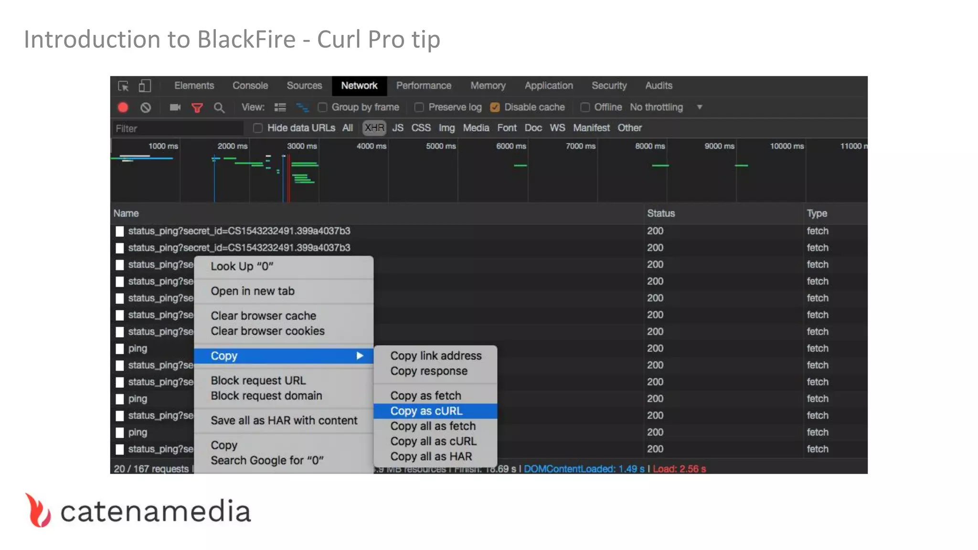Filter requests by Other

pos(629,128)
